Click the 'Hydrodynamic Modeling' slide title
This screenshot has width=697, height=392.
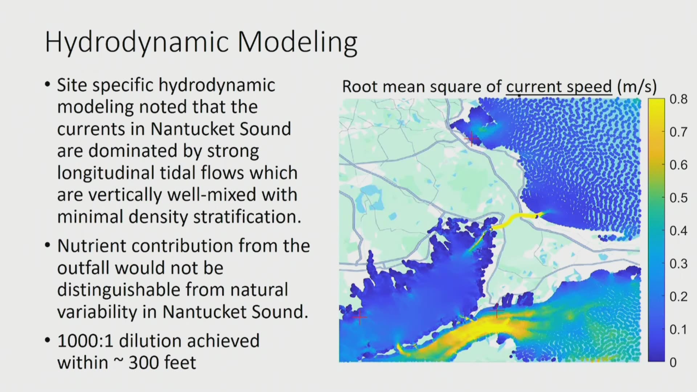[x=201, y=43]
